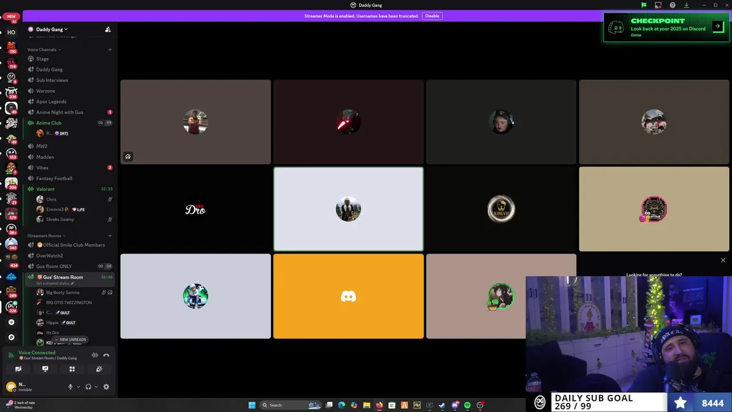Click own user avatar with Invisible status
Image resolution: width=732 pixels, height=412 pixels.
click(11, 387)
